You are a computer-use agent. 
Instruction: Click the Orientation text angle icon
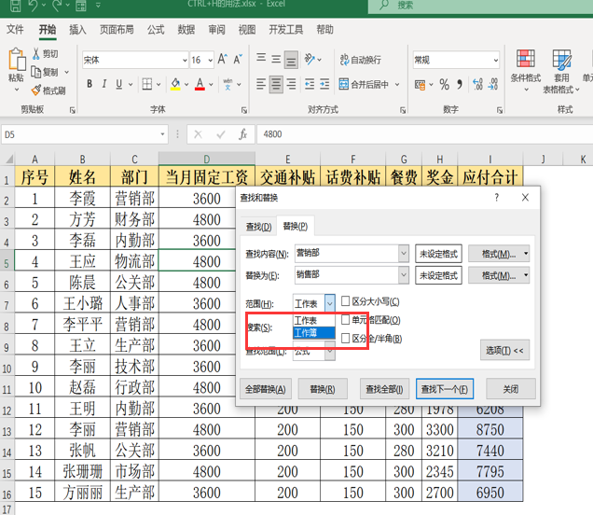point(310,59)
